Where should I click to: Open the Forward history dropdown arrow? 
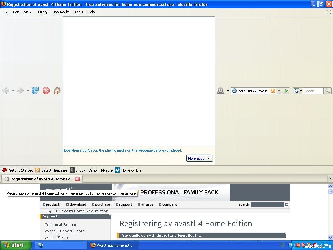click(28, 91)
